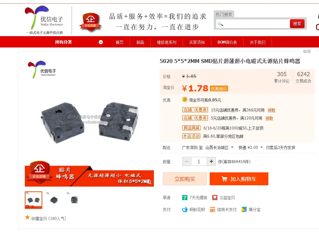This screenshot has width=319, height=235.
Task: Click the Ant Huabei payment icon
Action: click(185, 209)
